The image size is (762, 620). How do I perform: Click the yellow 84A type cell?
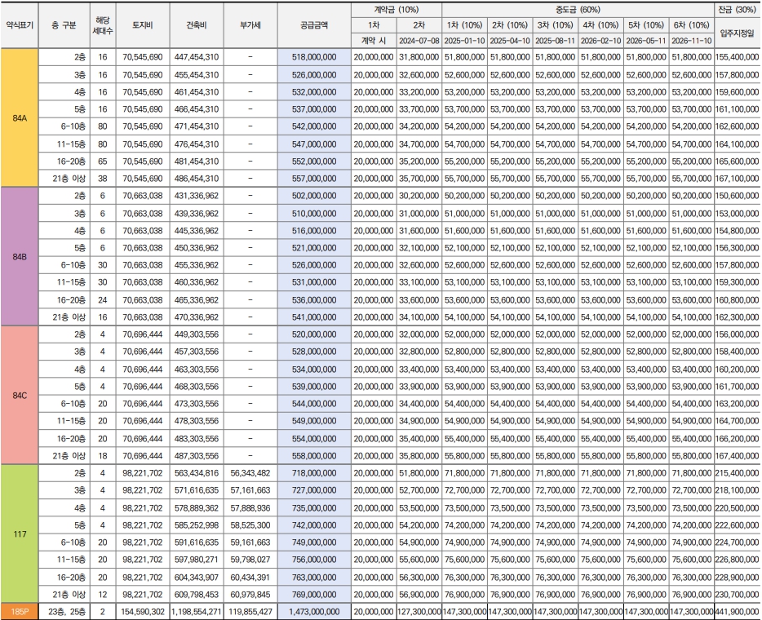[20, 117]
